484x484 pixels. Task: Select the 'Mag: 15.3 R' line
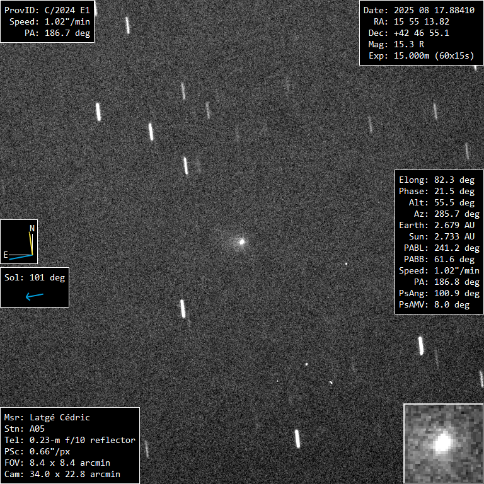tap(396, 45)
